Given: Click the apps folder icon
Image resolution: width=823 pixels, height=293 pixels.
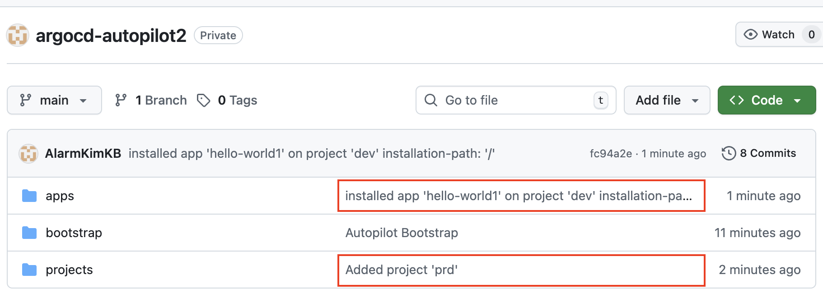Looking at the screenshot, I should (x=29, y=196).
